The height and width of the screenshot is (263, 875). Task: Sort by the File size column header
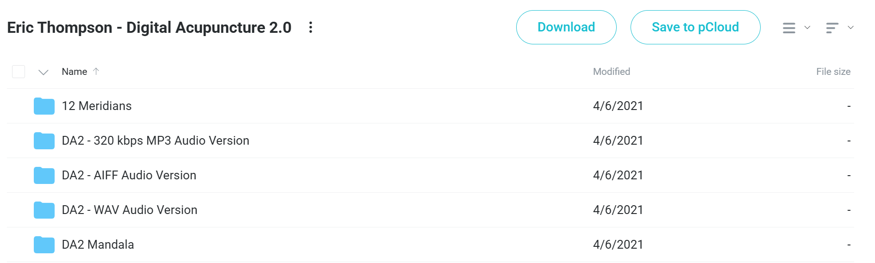833,72
